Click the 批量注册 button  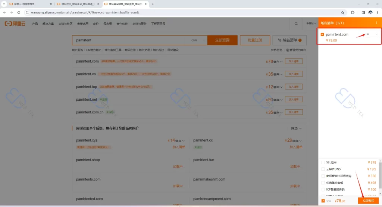click(x=255, y=40)
